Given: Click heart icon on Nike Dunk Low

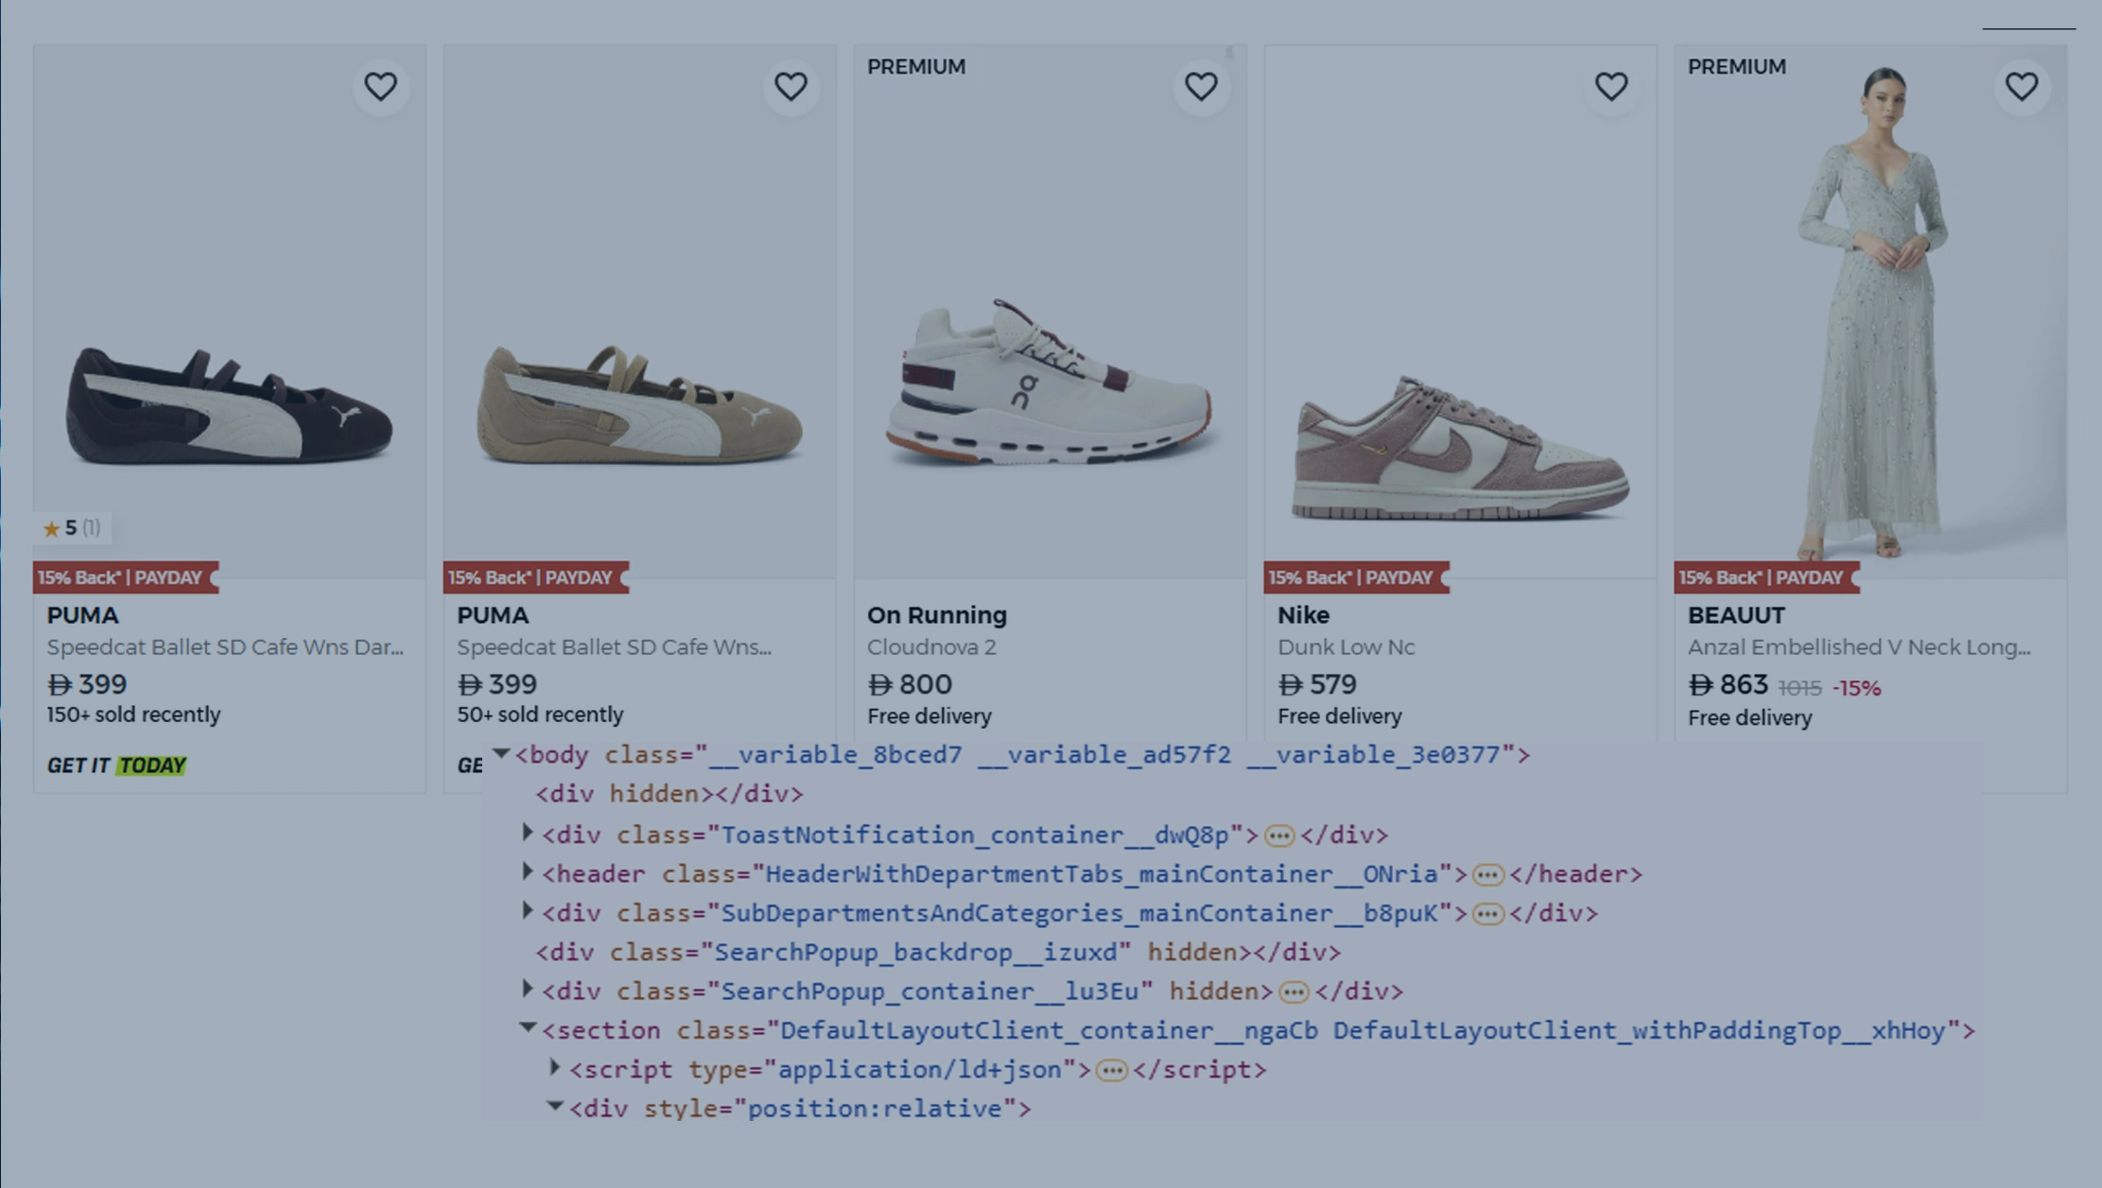Looking at the screenshot, I should click(1611, 87).
